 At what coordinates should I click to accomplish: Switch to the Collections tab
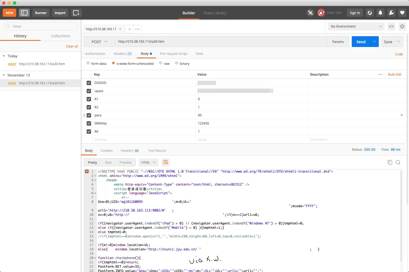click(60, 36)
